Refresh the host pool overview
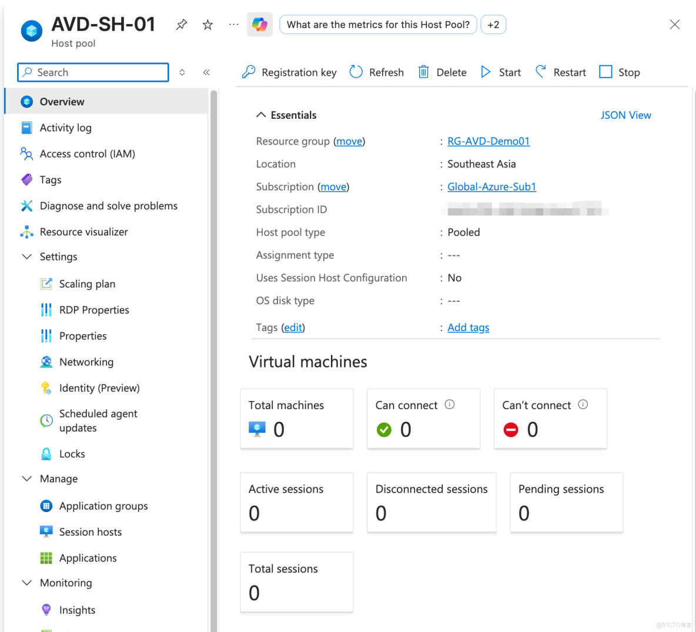696x632 pixels. (x=376, y=72)
